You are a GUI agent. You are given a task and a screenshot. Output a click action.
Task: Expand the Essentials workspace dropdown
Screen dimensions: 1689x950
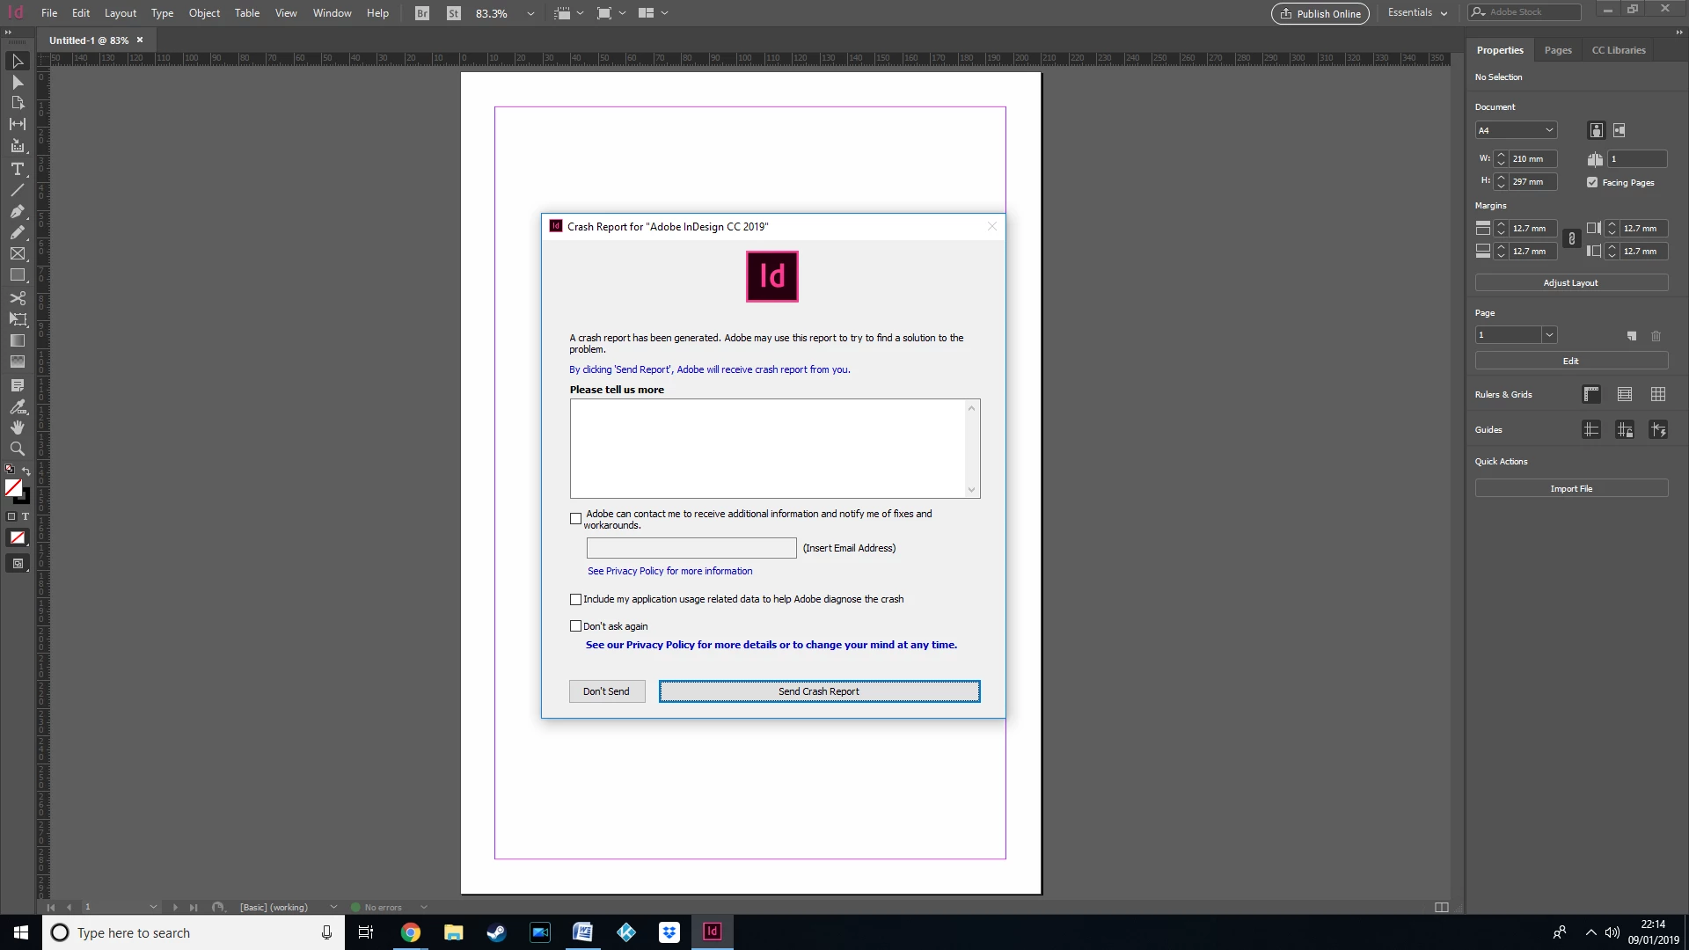(1417, 13)
